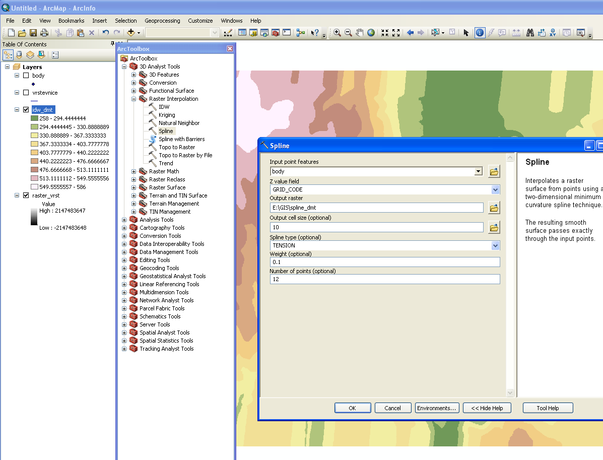This screenshot has width=603, height=460.
Task: Expand the Raster Math toolset
Action: (134, 171)
